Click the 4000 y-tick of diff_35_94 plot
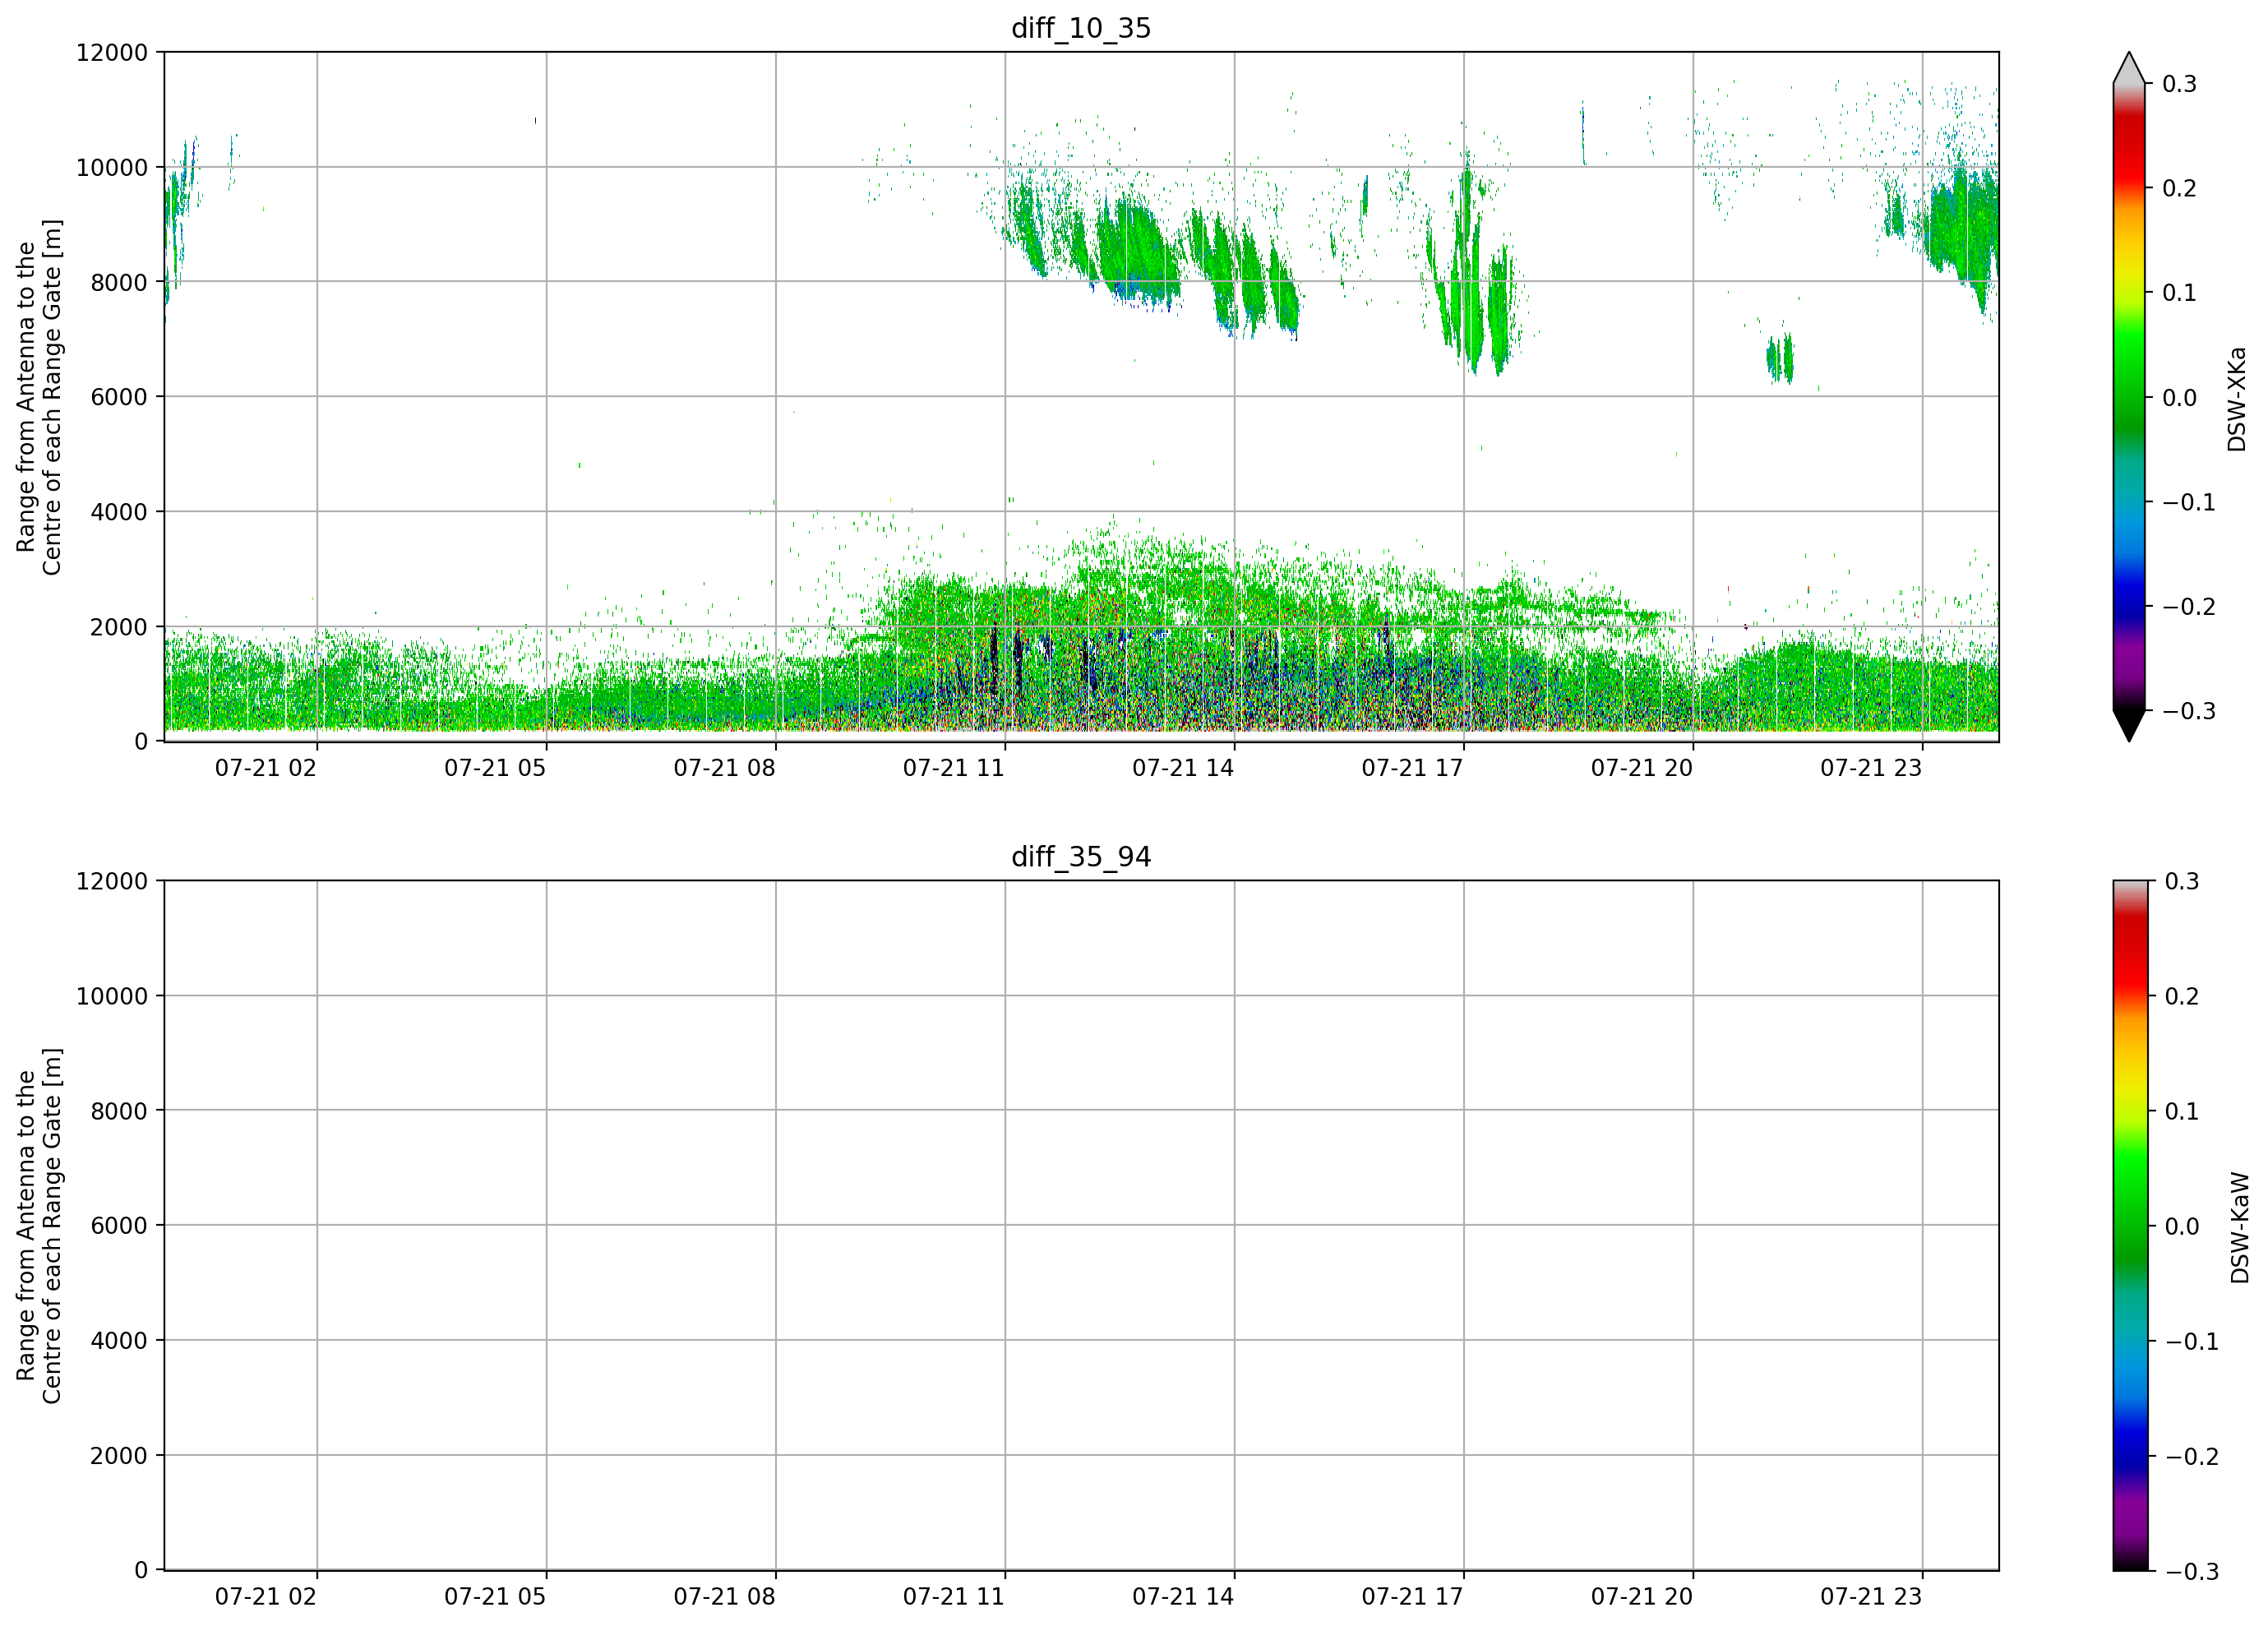This screenshot has width=2268, height=1626. pyautogui.click(x=119, y=1341)
